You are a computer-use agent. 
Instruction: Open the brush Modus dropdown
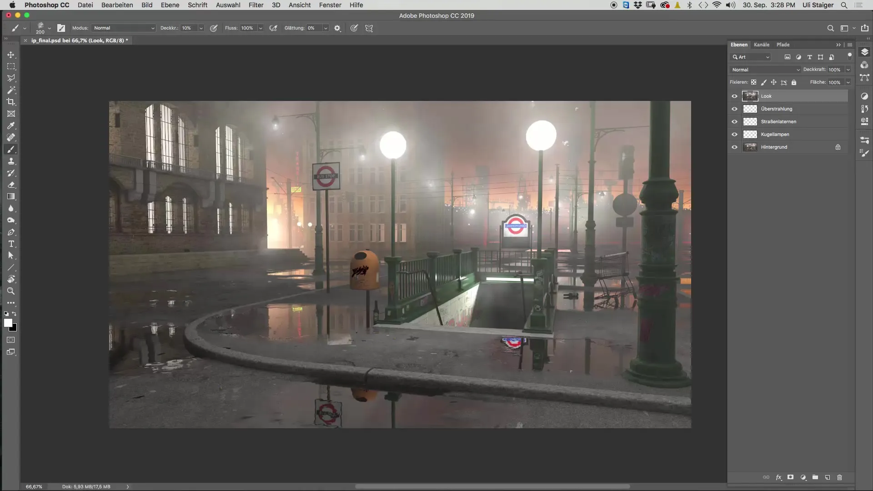[x=124, y=28]
